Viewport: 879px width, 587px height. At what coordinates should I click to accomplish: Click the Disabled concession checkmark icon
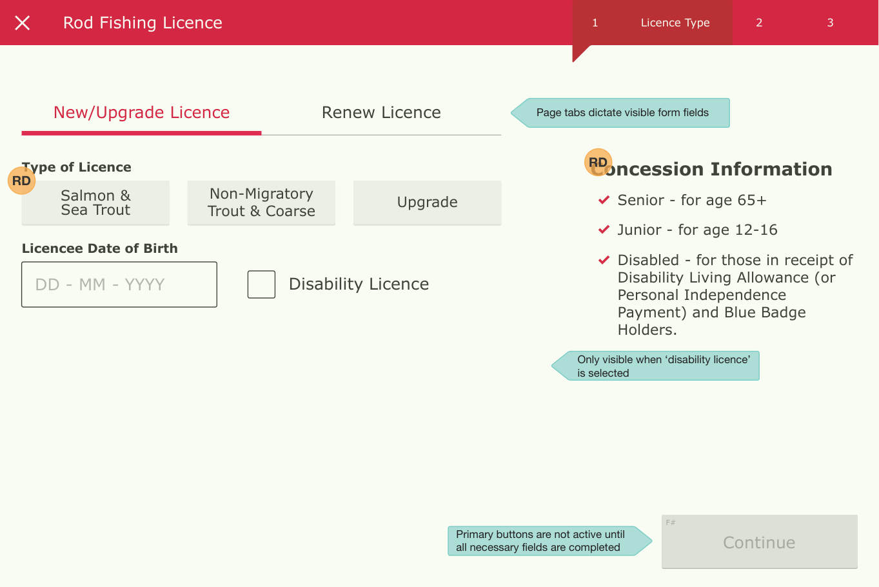604,260
